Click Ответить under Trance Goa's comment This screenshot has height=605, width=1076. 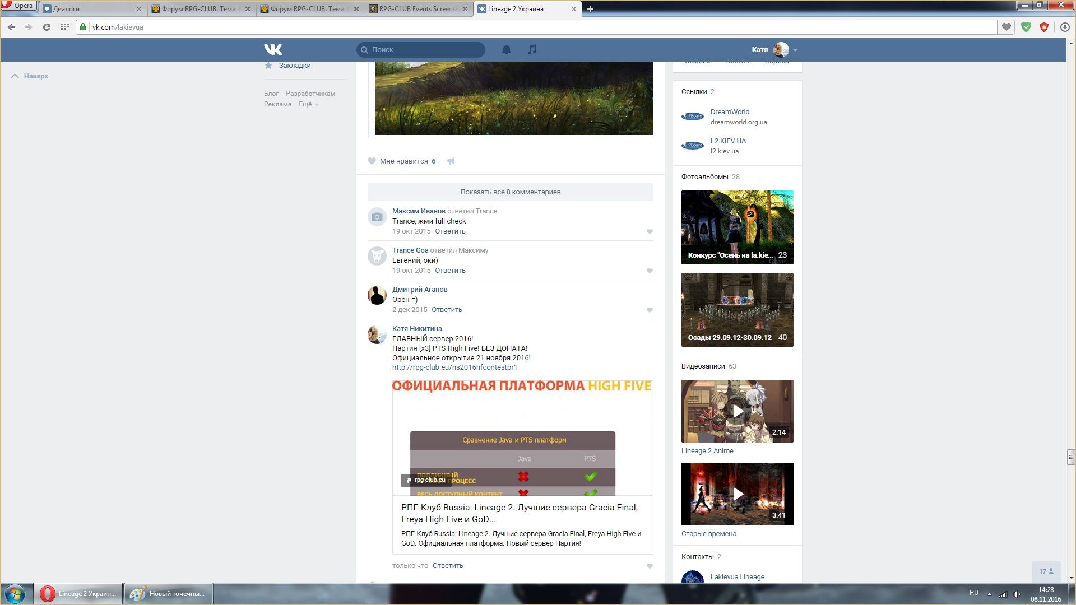click(450, 271)
